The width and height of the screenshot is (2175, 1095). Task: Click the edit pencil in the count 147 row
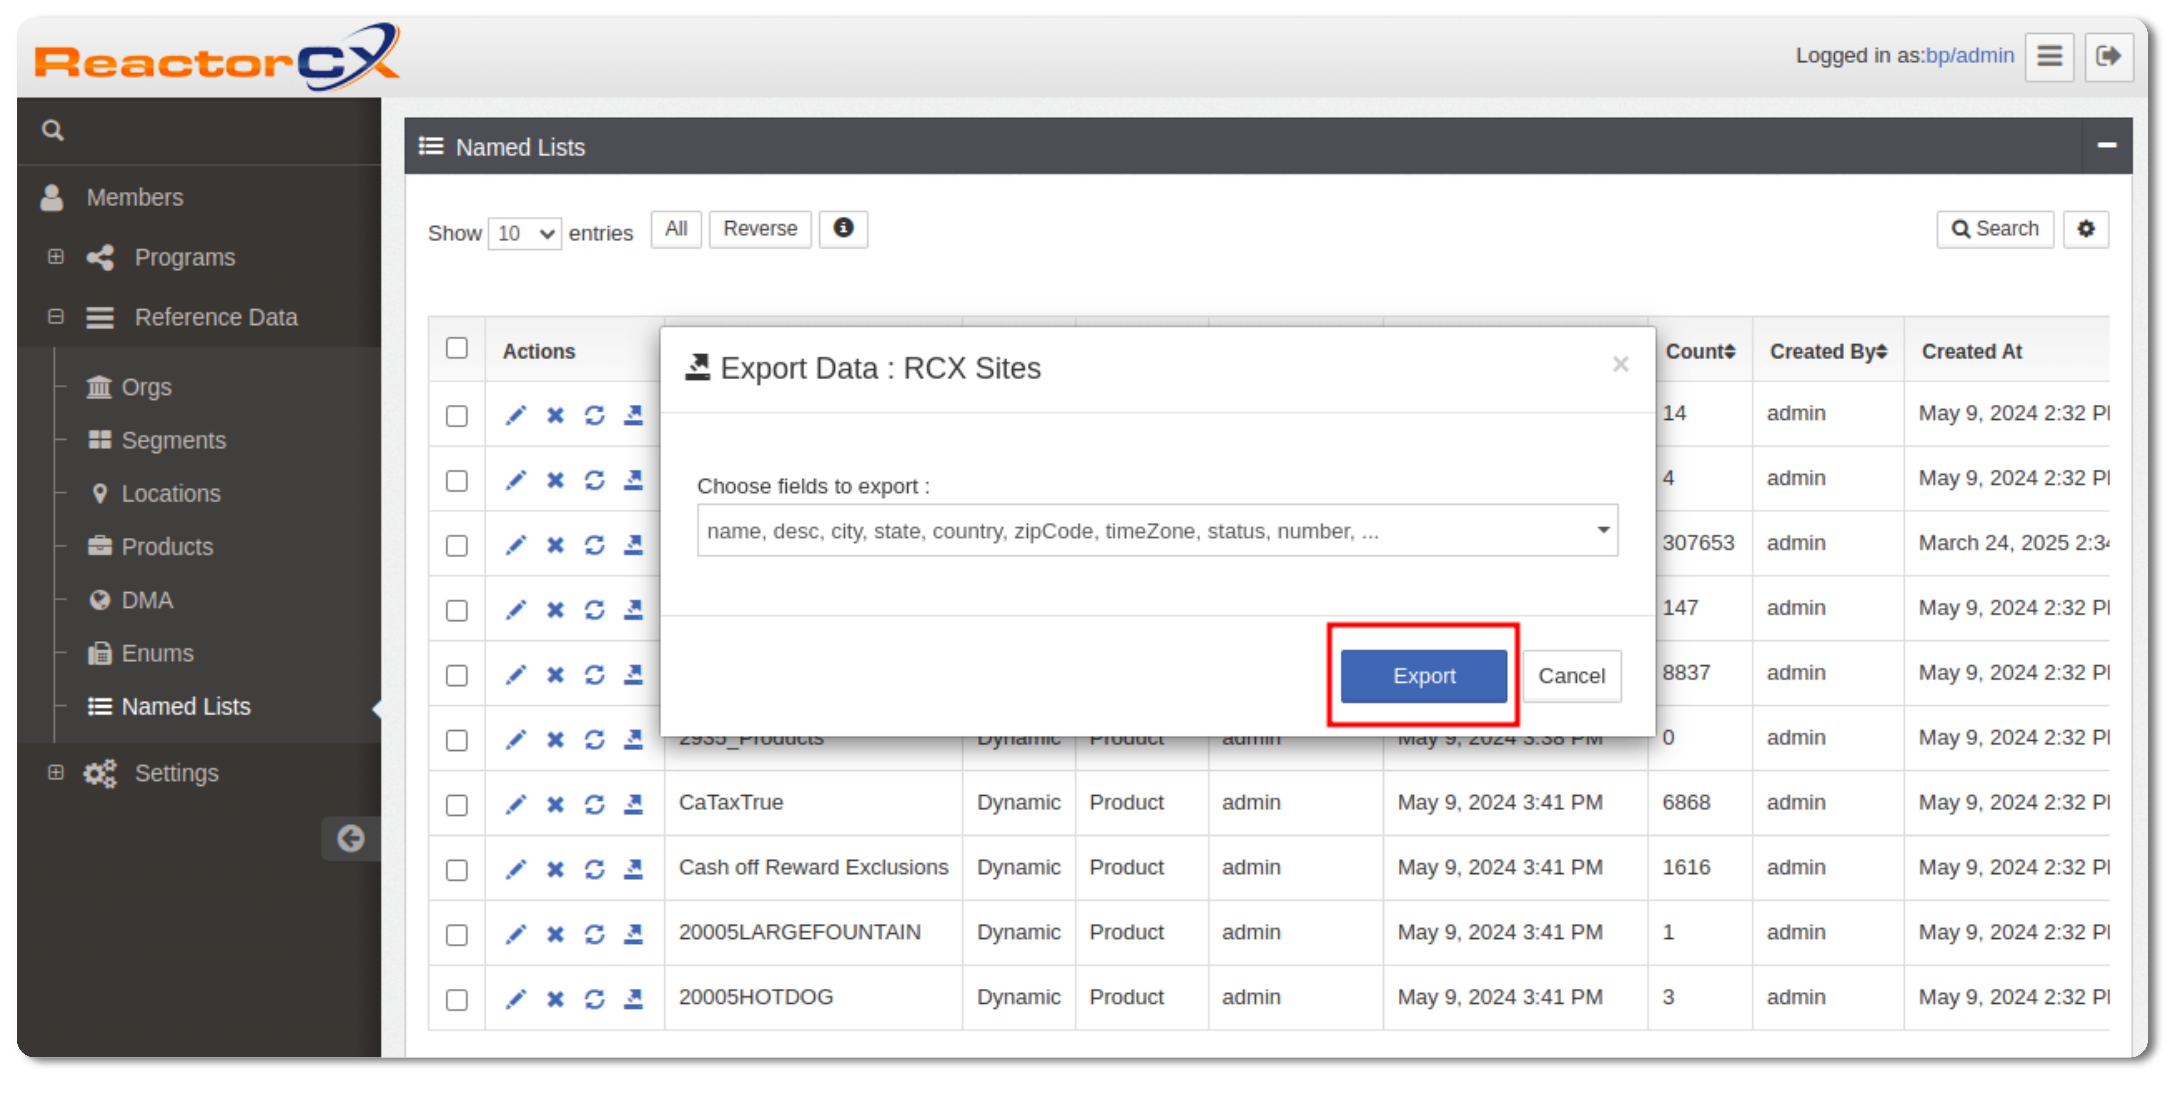coord(515,610)
